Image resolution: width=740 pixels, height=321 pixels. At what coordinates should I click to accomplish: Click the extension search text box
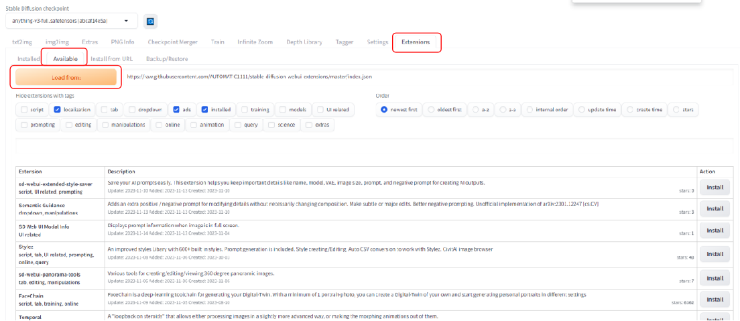coord(375,147)
